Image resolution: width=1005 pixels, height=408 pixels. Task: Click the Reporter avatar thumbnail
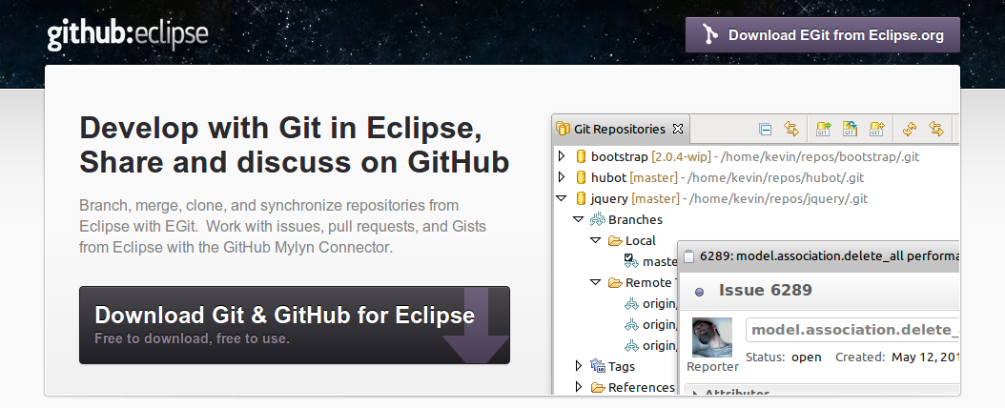click(x=711, y=337)
